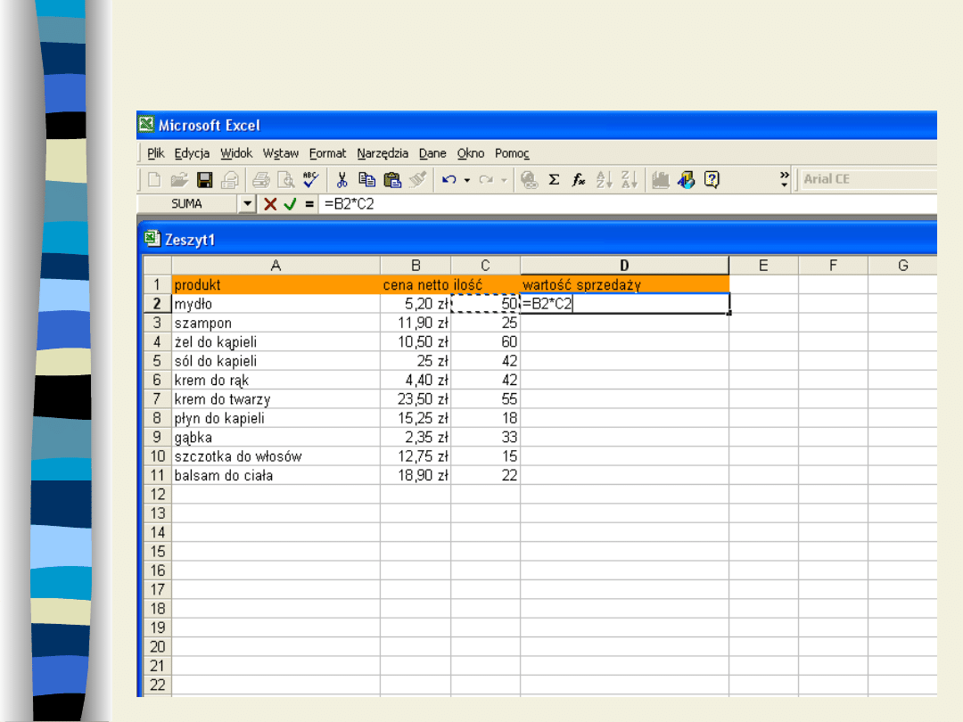Image resolution: width=963 pixels, height=722 pixels.
Task: Open the Paste Function fx icon
Action: pyautogui.click(x=579, y=180)
